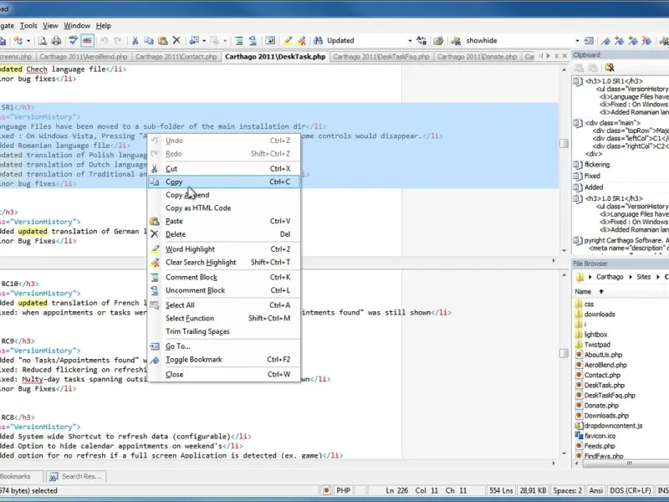Open the Tools menu
Image resolution: width=669 pixels, height=502 pixels.
click(x=28, y=26)
